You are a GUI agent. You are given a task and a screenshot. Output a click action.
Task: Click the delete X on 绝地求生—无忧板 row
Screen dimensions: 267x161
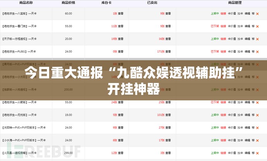pyautogui.click(x=258, y=115)
